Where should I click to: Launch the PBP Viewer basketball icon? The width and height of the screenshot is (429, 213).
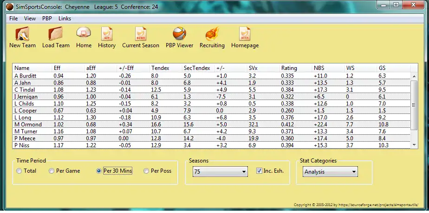(180, 33)
